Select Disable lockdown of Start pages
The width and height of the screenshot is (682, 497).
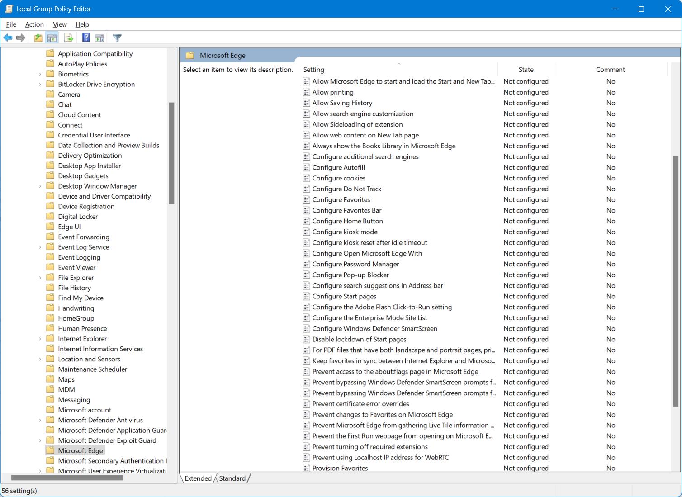(x=359, y=340)
